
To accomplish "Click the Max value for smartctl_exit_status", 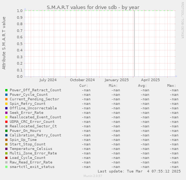I will click(x=174, y=167).
